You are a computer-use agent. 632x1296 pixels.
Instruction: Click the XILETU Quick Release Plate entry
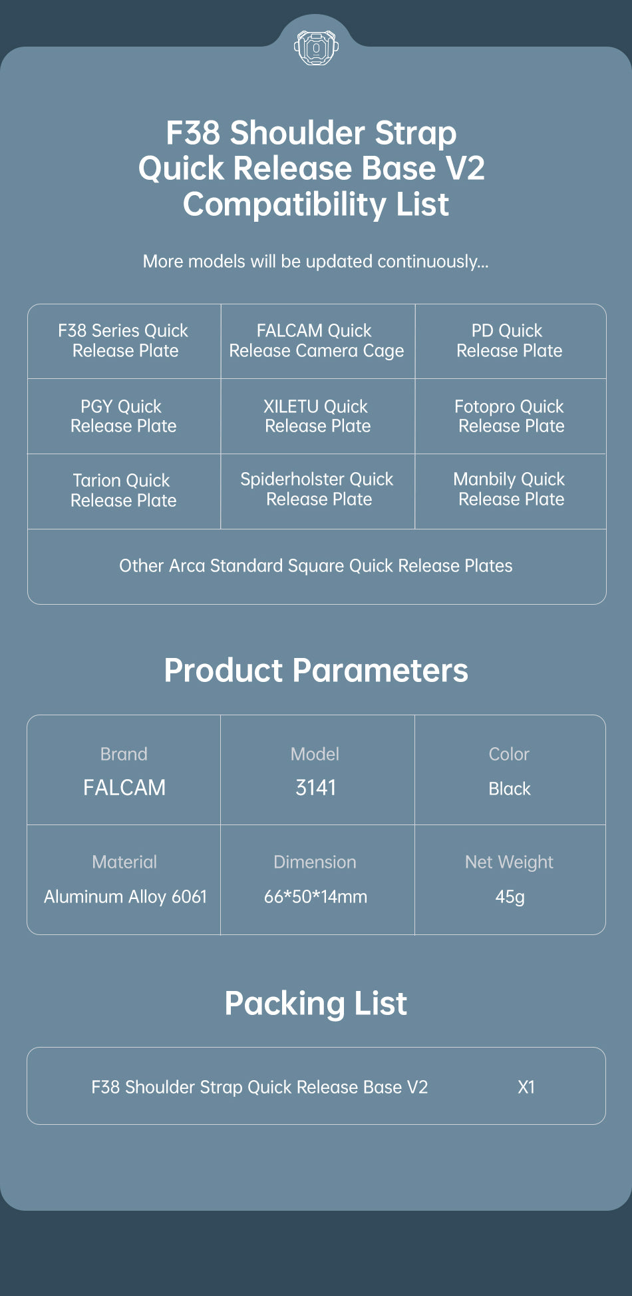click(x=317, y=416)
